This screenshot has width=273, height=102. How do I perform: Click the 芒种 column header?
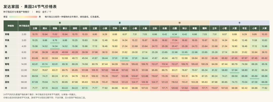(115, 28)
